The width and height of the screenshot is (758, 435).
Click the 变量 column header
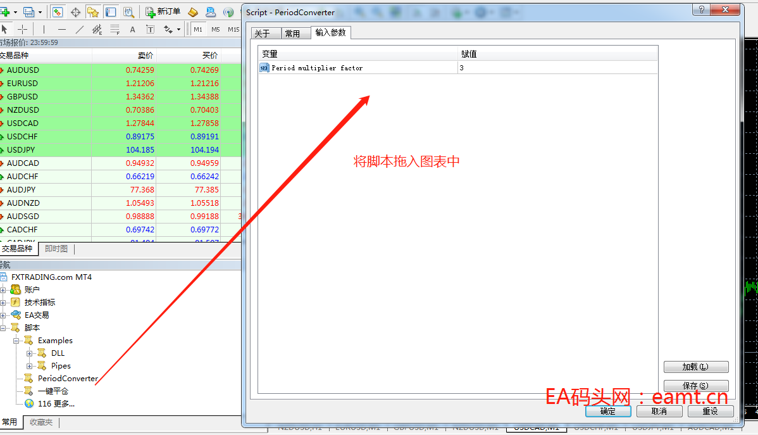tap(358, 54)
